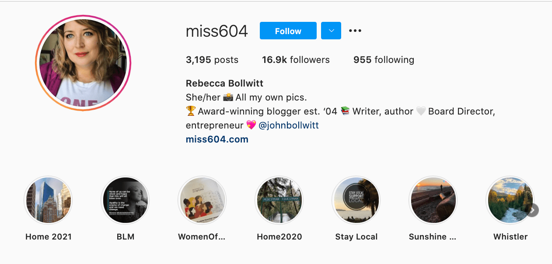This screenshot has width=552, height=264.
Task: Open the Home2020 highlight circle
Action: 279,200
